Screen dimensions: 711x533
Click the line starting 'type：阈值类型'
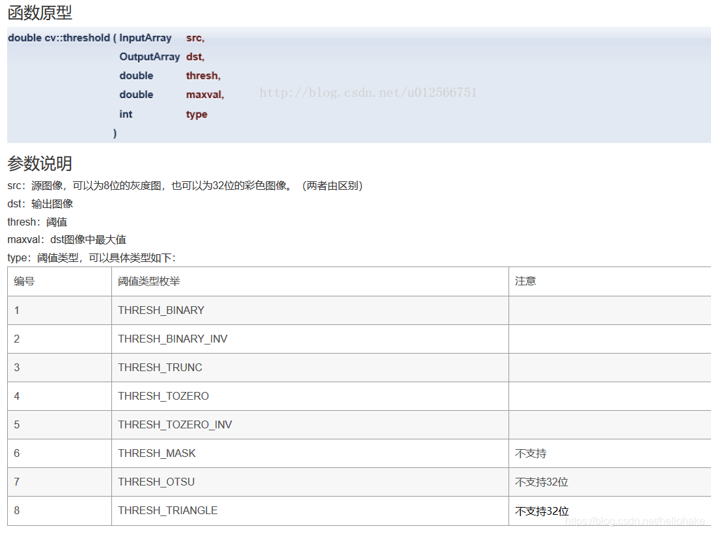92,257
